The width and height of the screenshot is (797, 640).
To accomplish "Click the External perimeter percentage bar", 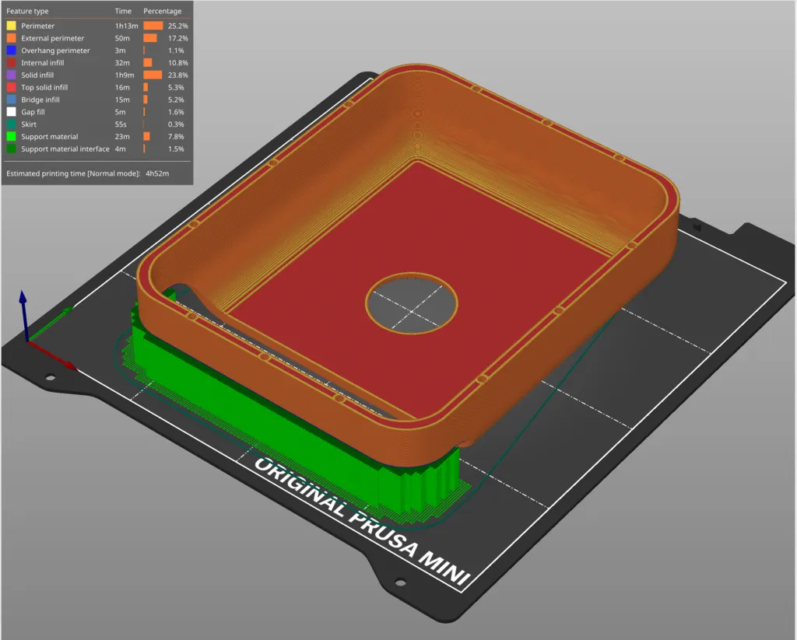I will [150, 38].
